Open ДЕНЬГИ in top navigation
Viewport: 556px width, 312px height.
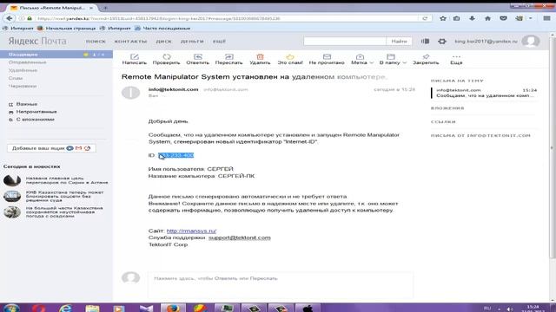click(192, 42)
